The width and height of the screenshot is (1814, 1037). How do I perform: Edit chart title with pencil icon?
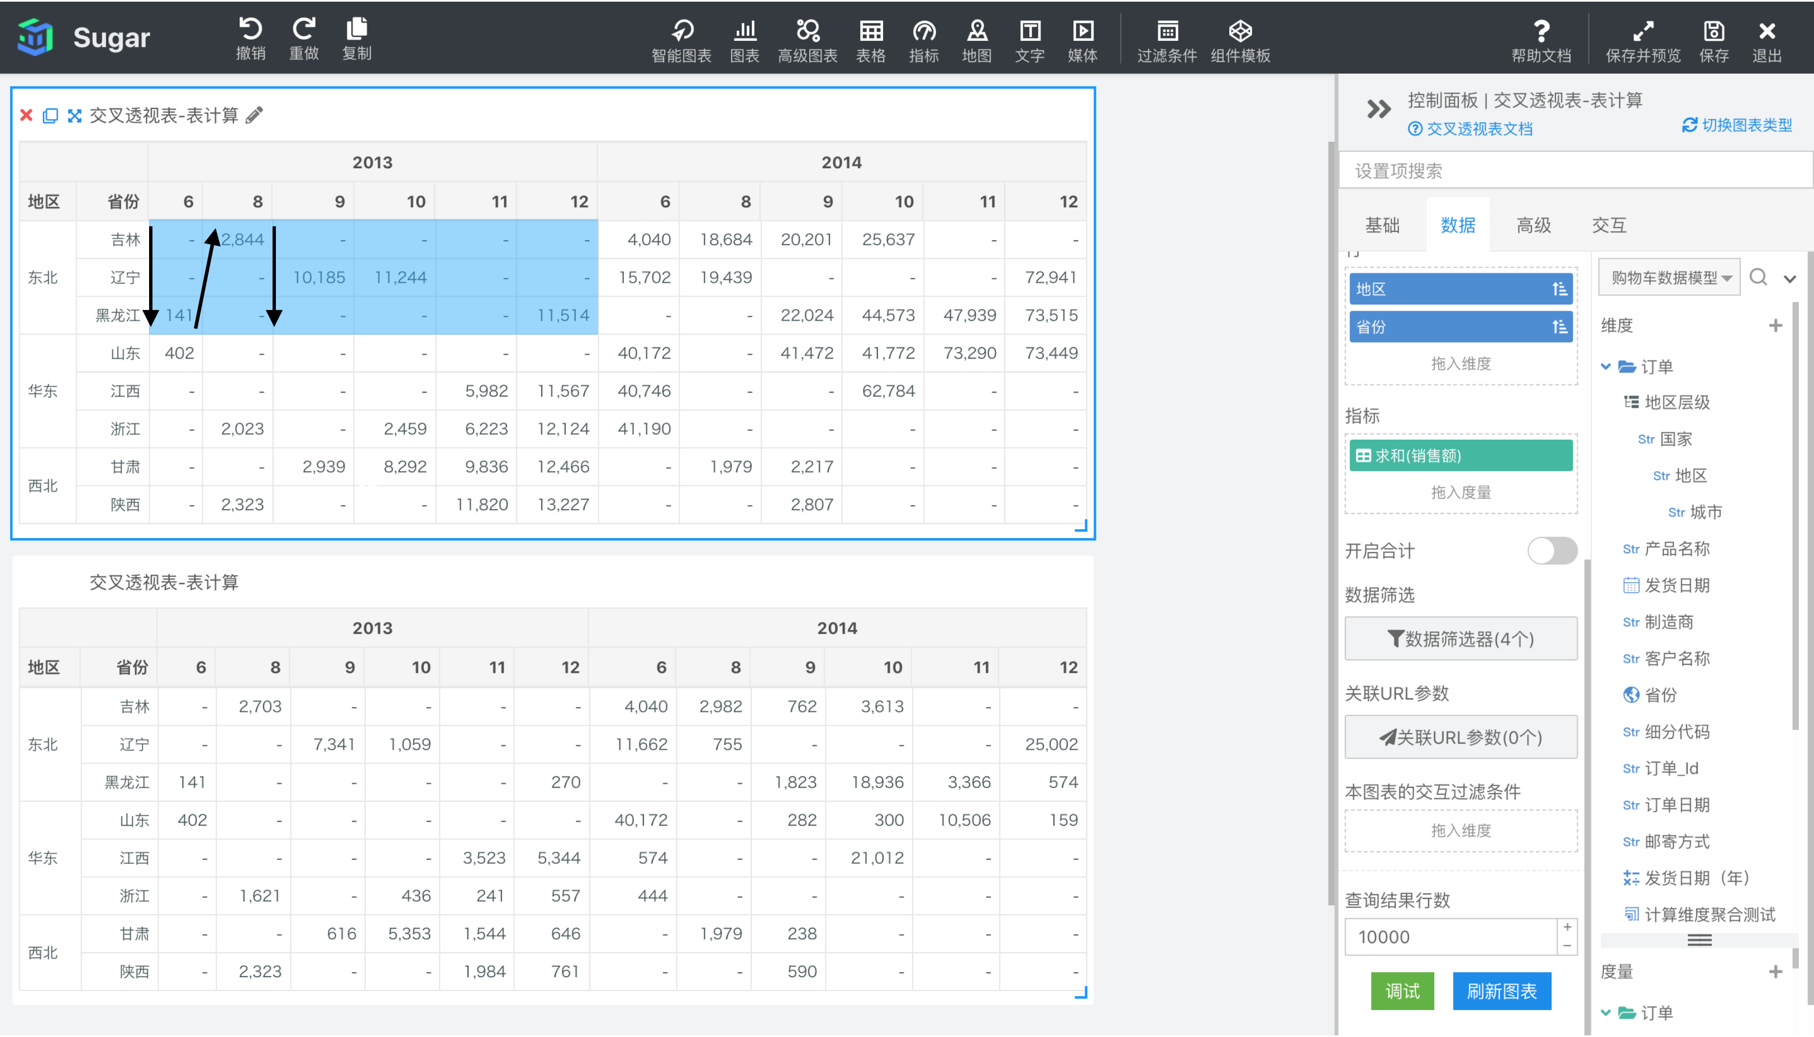tap(254, 116)
